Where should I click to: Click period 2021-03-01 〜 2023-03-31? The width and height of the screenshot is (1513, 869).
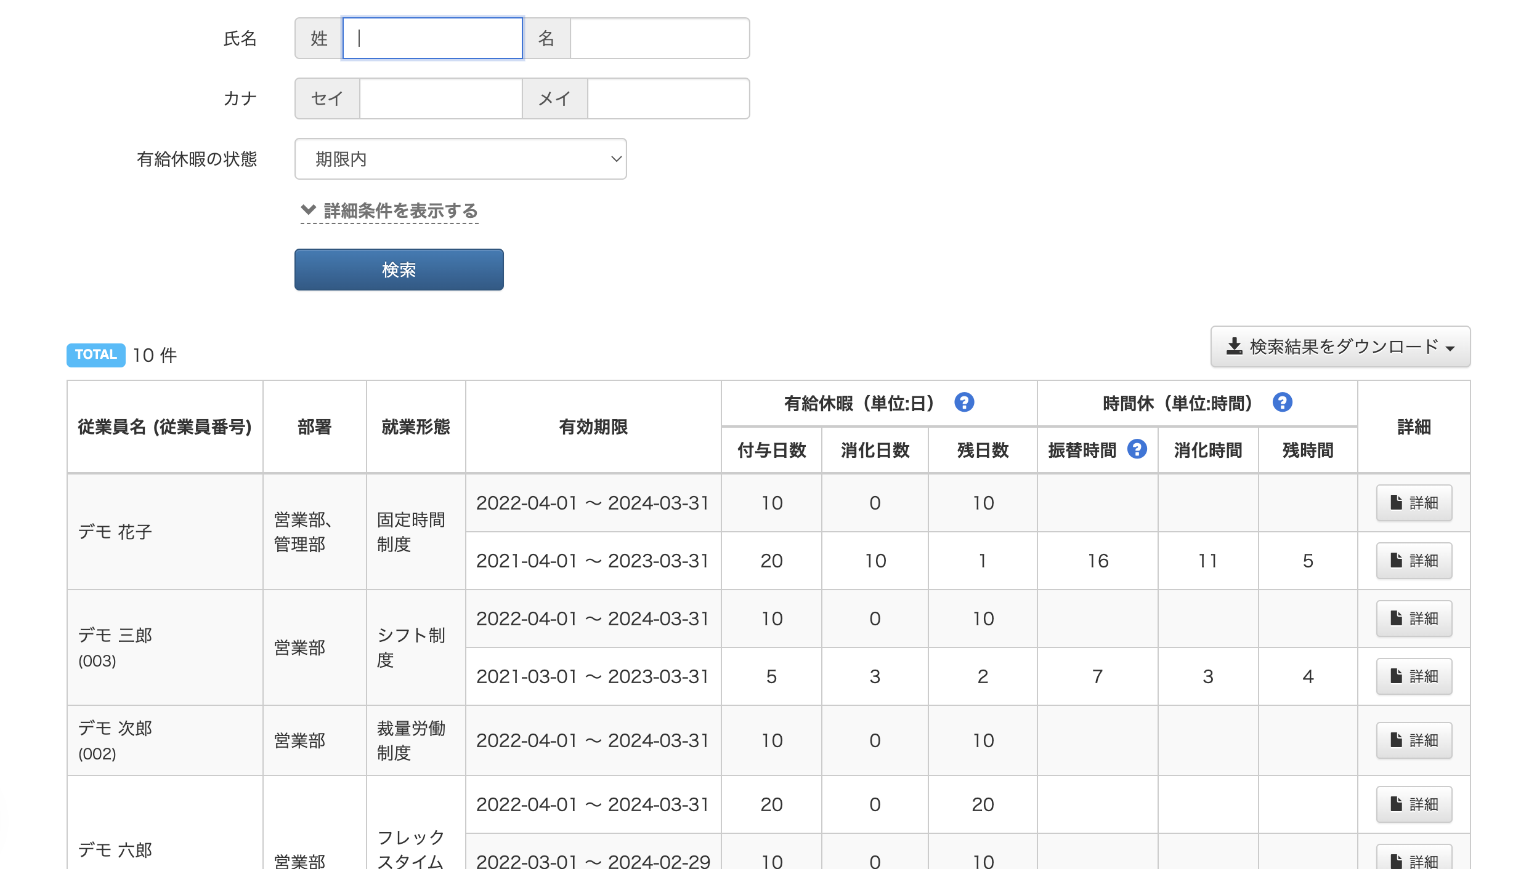coord(593,676)
